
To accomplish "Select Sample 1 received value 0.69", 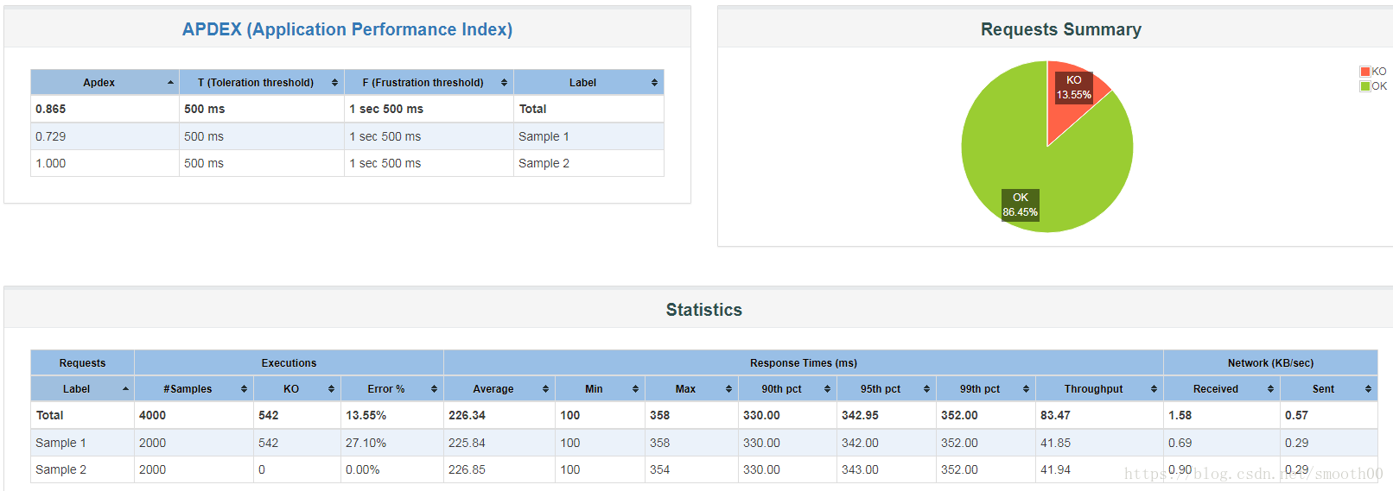I will point(1180,443).
